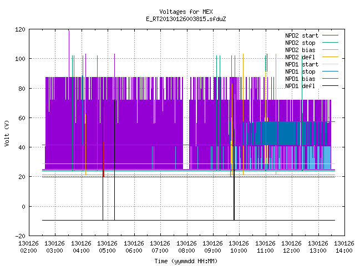Screen dimensions: 355x266
Task: Click the y-axis tick value 100
Action: [20, 59]
